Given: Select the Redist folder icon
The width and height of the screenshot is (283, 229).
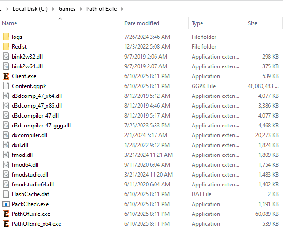Looking at the screenshot, I should (6, 47).
